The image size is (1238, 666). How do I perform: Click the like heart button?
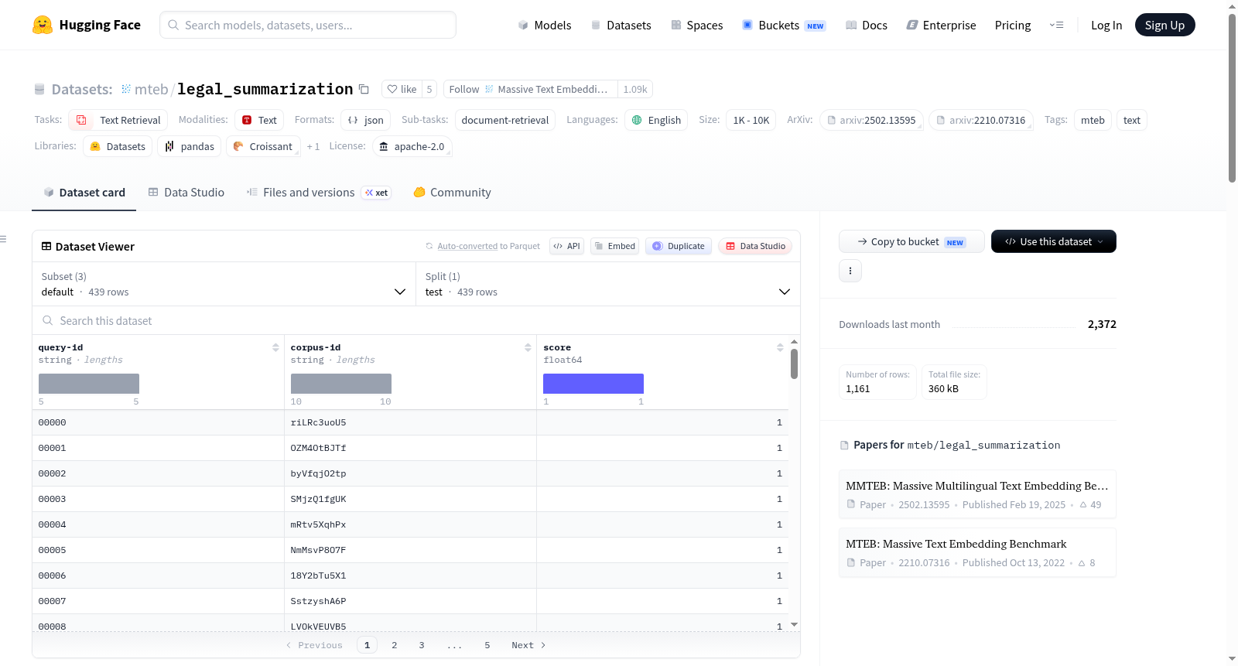(x=402, y=89)
